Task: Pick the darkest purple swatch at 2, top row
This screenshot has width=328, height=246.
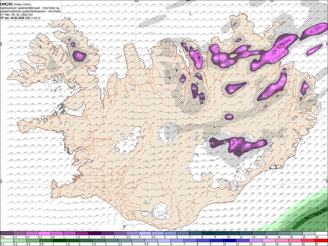Action: (x=94, y=233)
